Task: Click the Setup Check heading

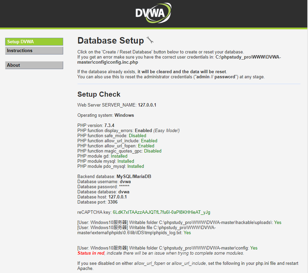Action: [99, 94]
